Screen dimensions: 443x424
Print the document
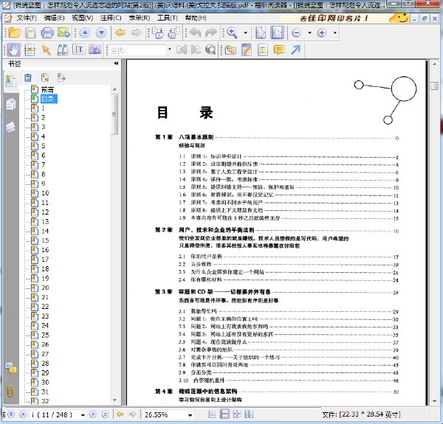(x=47, y=32)
